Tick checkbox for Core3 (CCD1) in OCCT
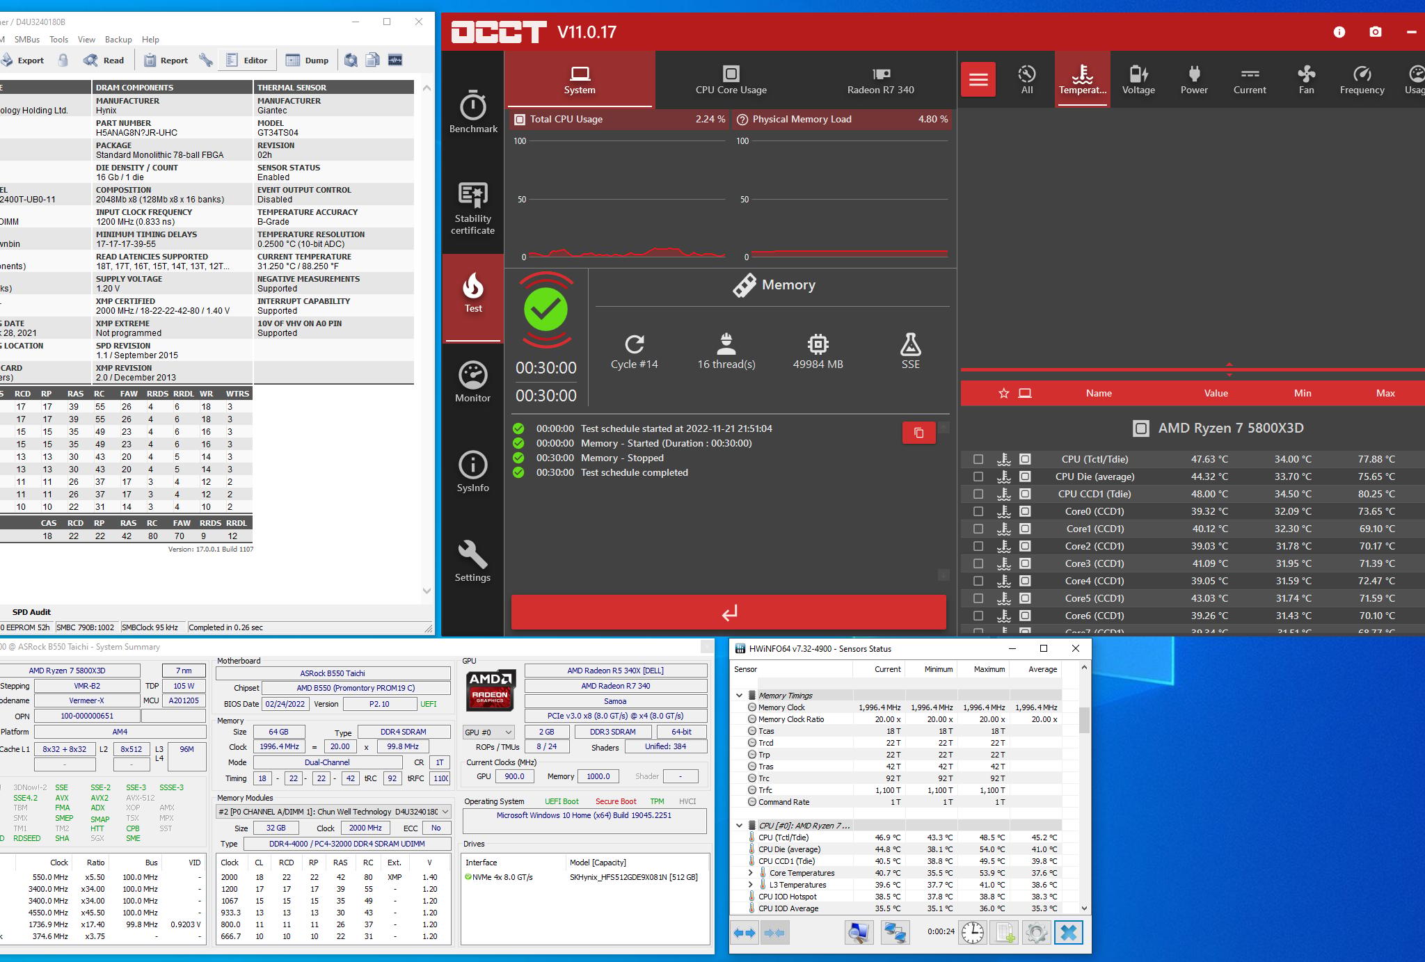Image resolution: width=1425 pixels, height=962 pixels. click(x=978, y=563)
